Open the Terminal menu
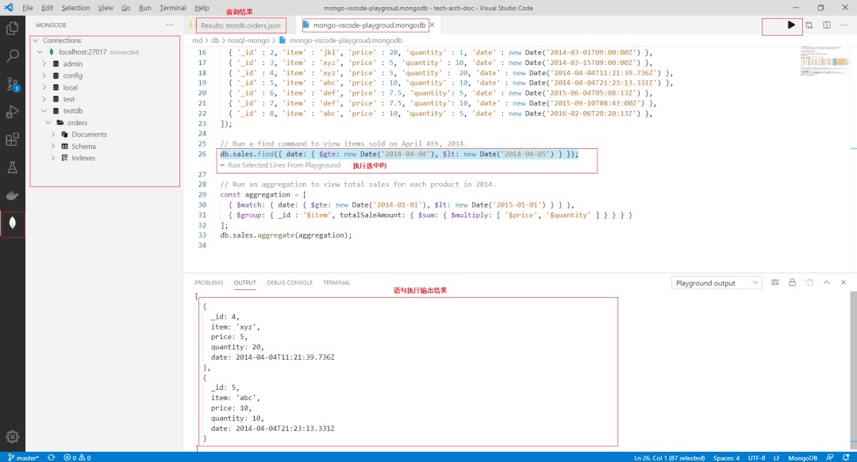This screenshot has height=462, width=857. pos(172,8)
